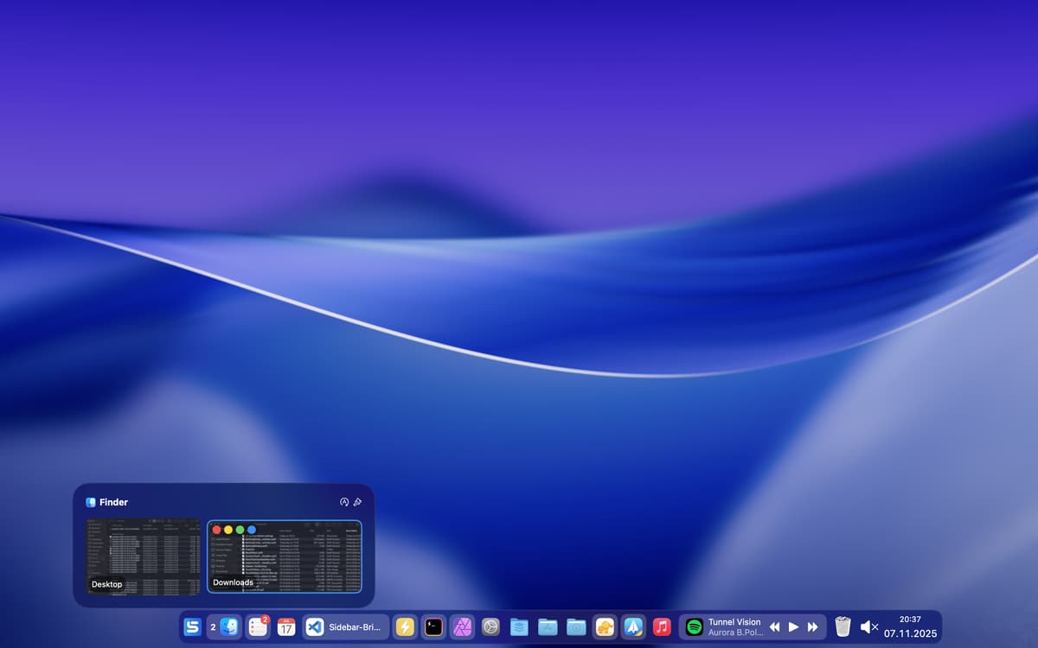Viewport: 1038px width, 648px height.
Task: Unmute the system volume
Action: tap(868, 627)
